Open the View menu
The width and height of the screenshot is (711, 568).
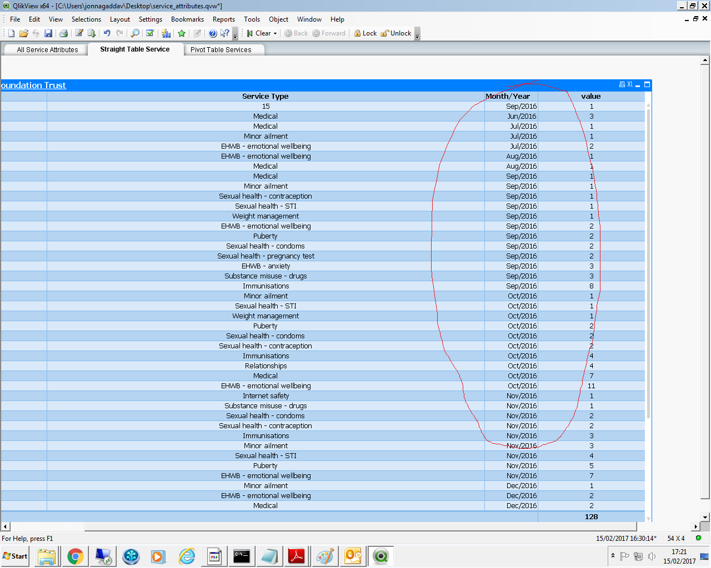[x=56, y=19]
